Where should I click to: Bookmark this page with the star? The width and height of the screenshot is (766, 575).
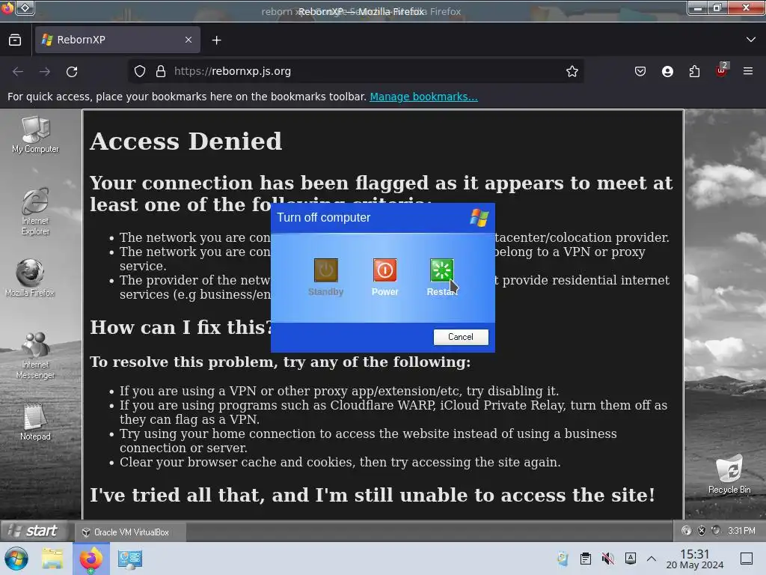click(x=572, y=71)
